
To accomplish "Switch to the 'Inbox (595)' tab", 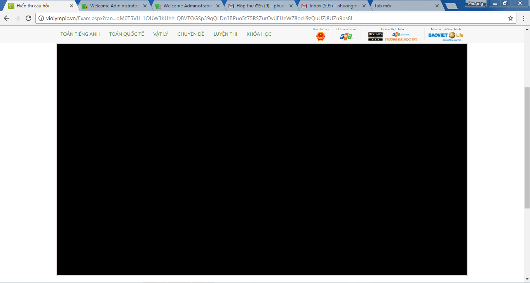I will [332, 6].
